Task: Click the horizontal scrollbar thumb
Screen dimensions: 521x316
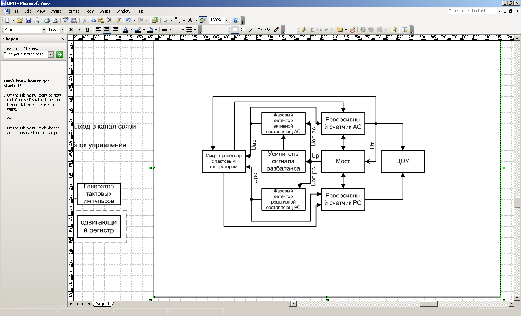Action: point(428,304)
